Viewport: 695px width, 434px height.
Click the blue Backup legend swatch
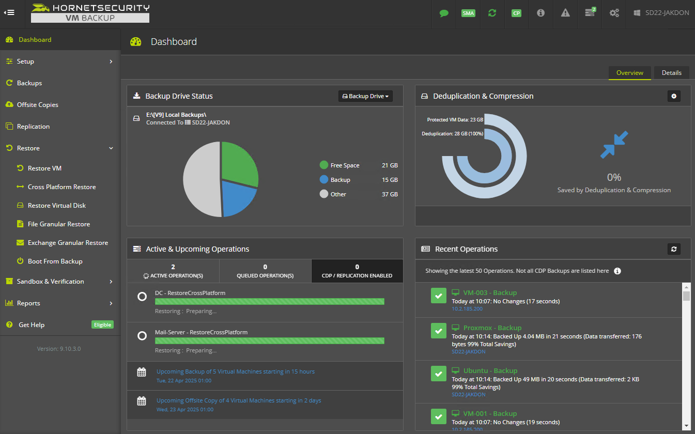(324, 180)
